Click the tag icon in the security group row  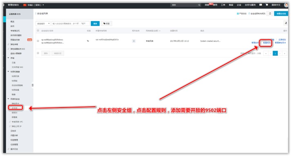pyautogui.click(x=88, y=41)
